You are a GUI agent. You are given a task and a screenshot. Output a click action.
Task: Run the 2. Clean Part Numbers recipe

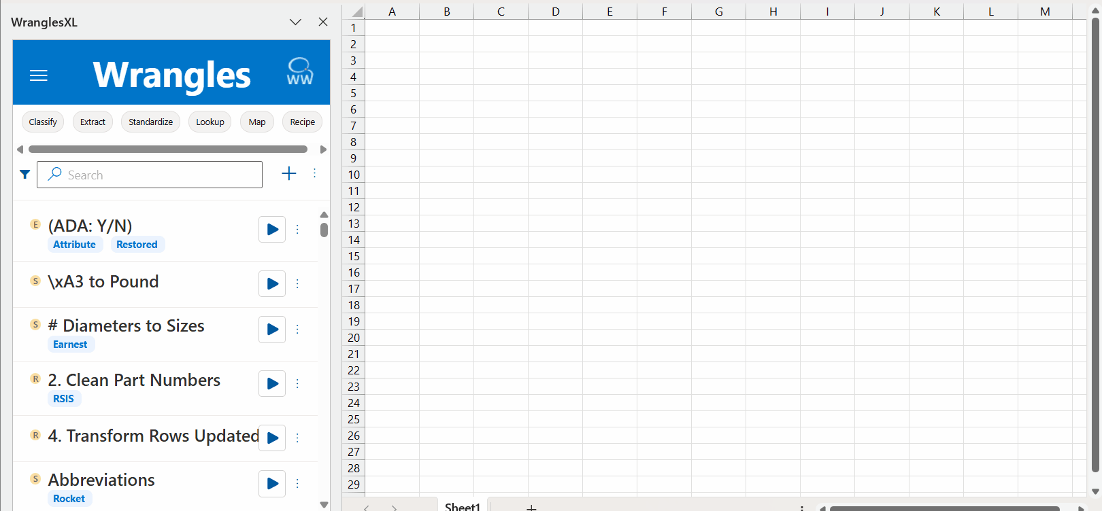click(272, 384)
